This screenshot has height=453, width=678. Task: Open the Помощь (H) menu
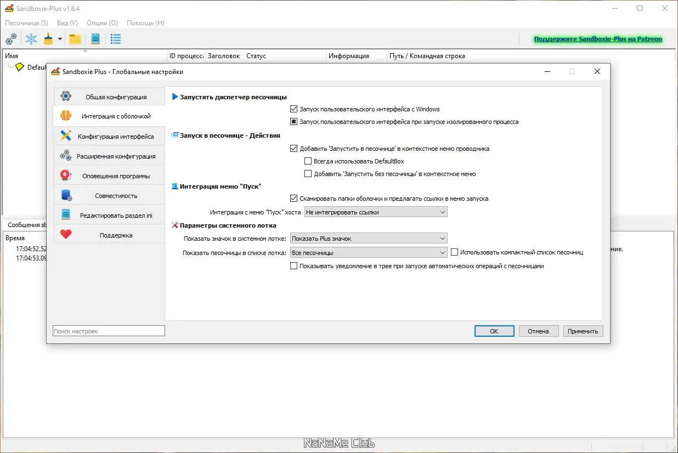point(145,23)
